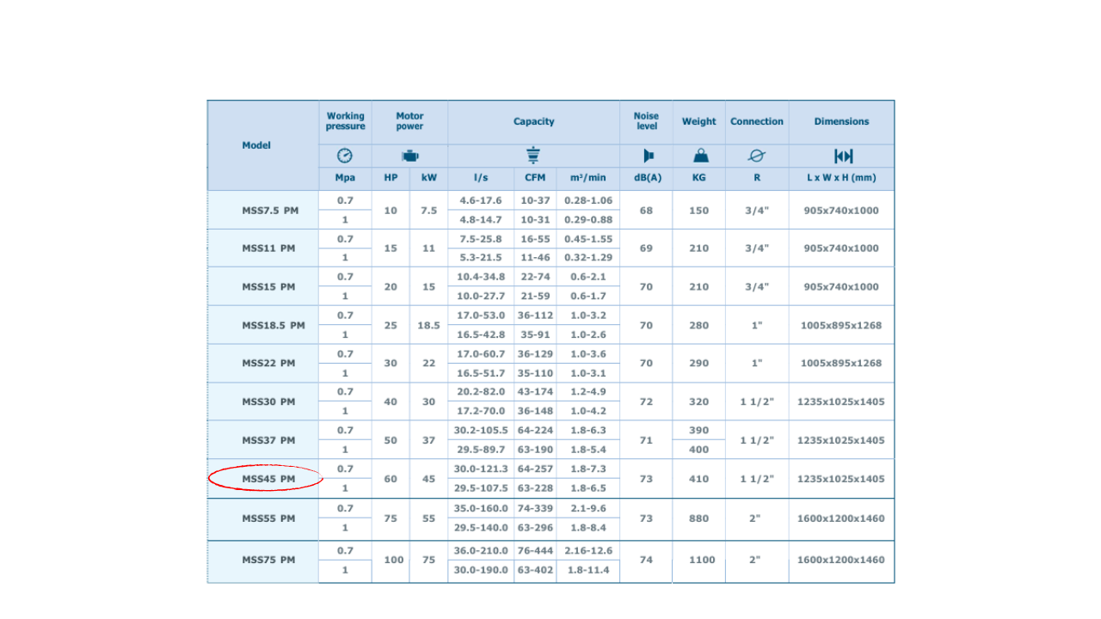Click the capacity icon under Capacity

coord(533,156)
